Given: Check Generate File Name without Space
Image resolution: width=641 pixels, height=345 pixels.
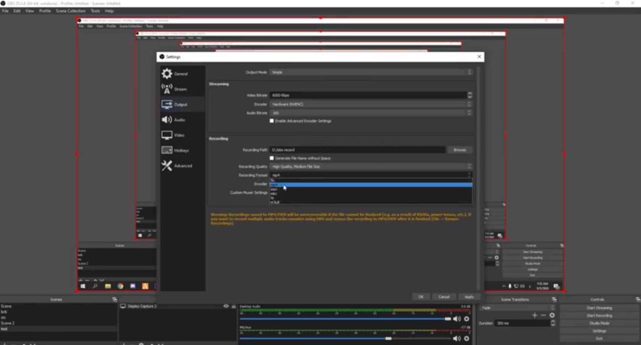Looking at the screenshot, I should (272, 158).
